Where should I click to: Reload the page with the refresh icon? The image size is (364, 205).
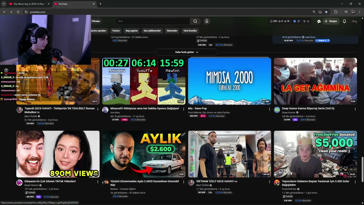click(x=18, y=12)
